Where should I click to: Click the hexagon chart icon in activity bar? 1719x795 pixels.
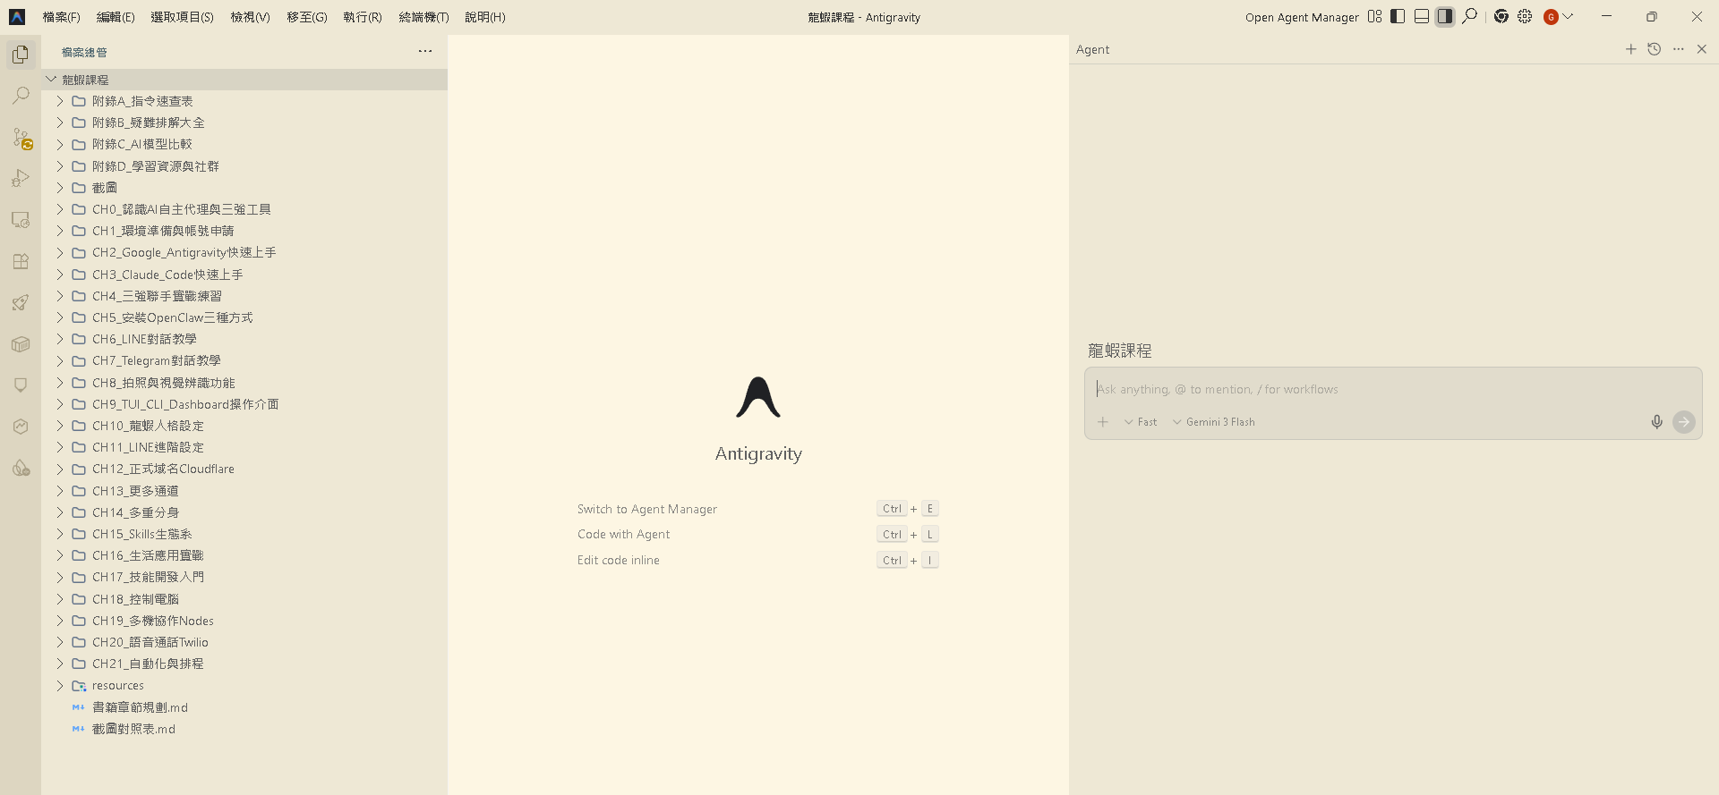[21, 427]
